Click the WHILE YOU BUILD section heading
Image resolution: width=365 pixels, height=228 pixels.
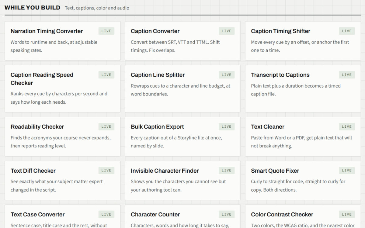click(32, 8)
